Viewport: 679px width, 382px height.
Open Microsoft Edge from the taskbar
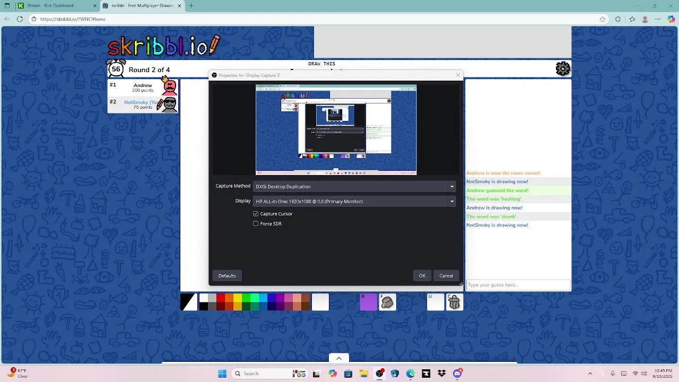(411, 374)
